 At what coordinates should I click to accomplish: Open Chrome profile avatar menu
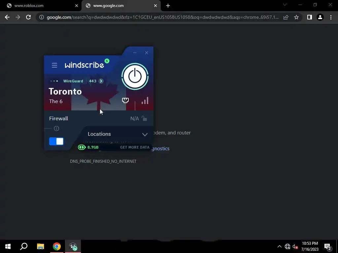(x=320, y=17)
